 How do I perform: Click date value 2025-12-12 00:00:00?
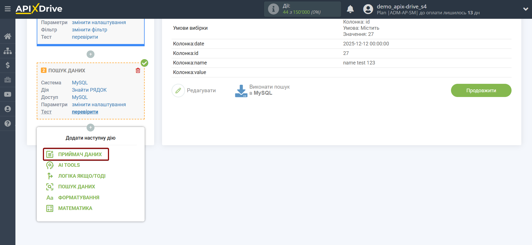coord(366,44)
